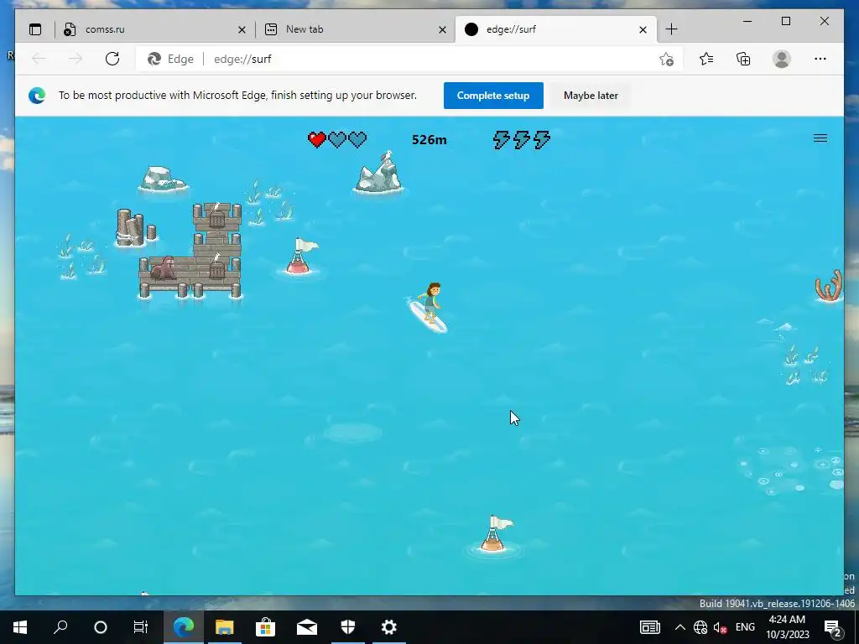
Task: Open File Explorer from the taskbar
Action: [x=225, y=627]
